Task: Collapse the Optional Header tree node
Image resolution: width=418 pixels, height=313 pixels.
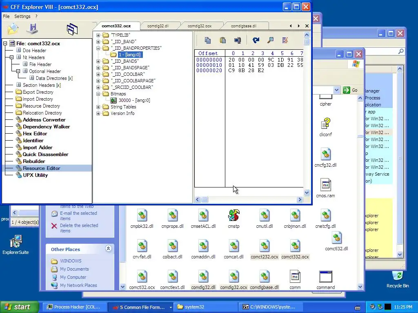Action: (18, 71)
